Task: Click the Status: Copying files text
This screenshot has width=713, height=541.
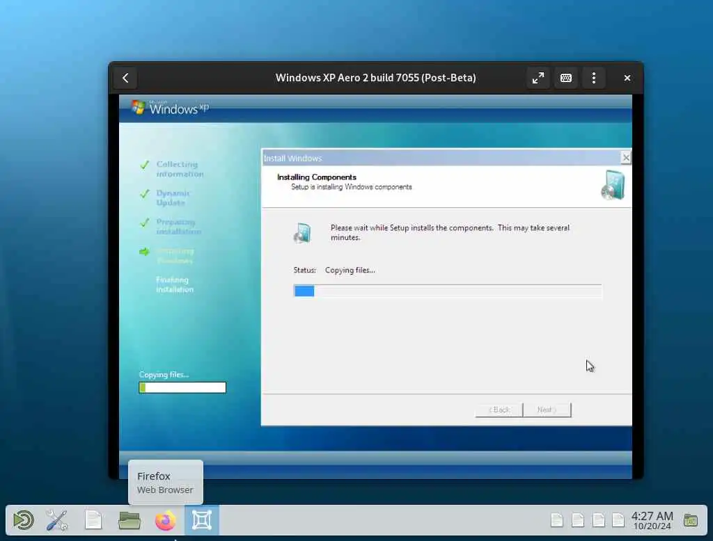Action: click(x=334, y=270)
